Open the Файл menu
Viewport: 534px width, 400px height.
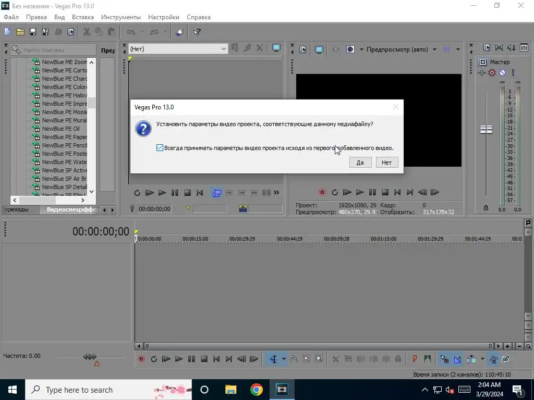11,17
